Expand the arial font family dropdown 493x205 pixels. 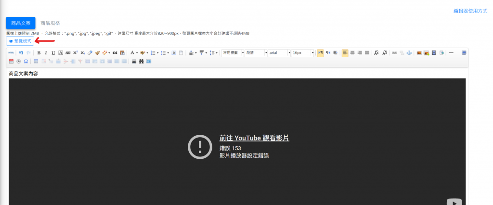coord(279,52)
